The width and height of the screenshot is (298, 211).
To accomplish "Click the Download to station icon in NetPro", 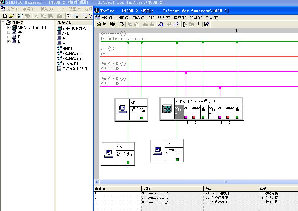I will click(145, 24).
